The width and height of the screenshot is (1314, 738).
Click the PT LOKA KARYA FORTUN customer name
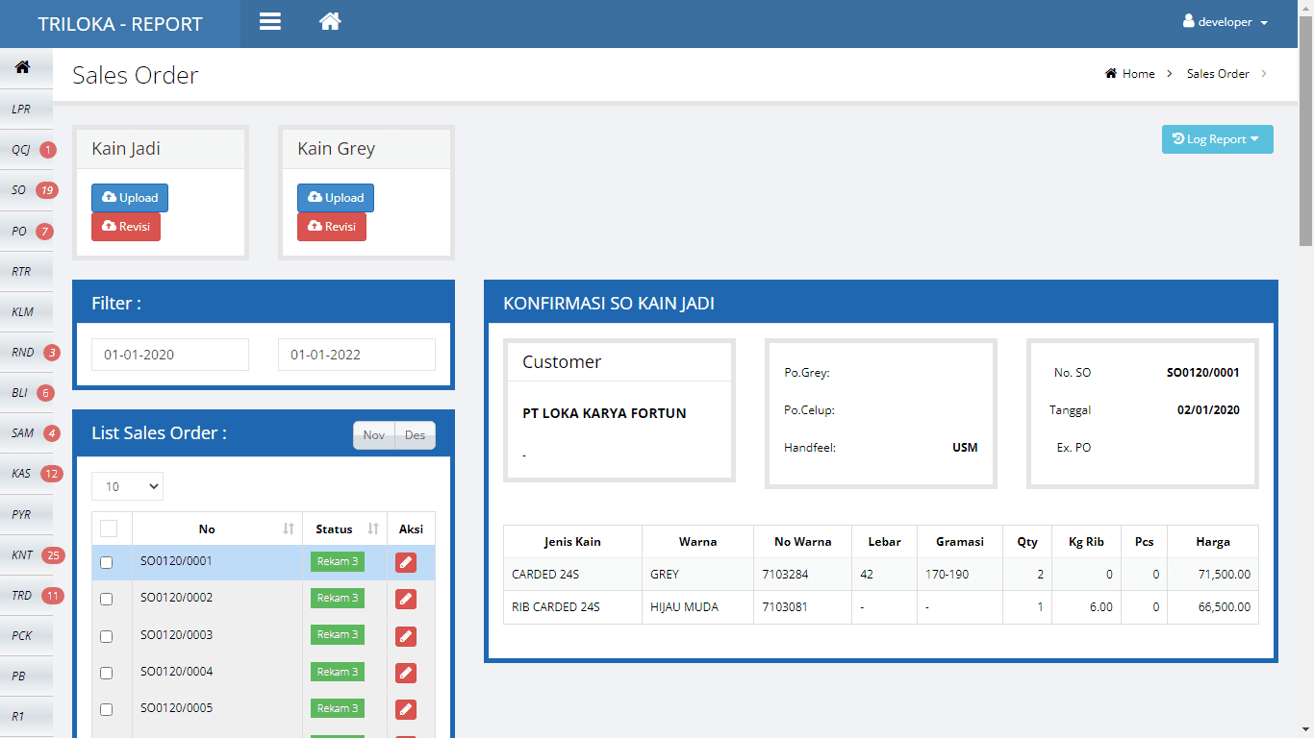click(604, 413)
